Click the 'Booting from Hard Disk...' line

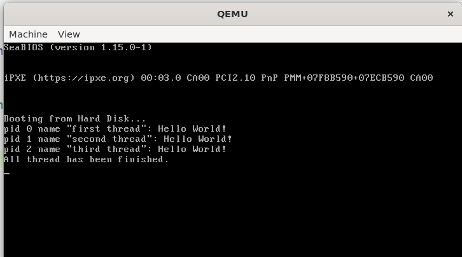(74, 118)
